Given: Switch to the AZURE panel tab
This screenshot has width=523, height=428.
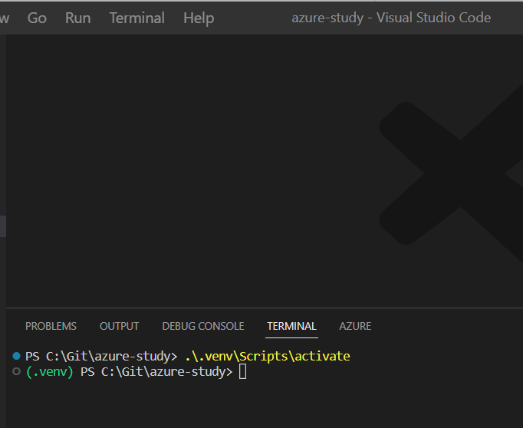Looking at the screenshot, I should coord(355,326).
